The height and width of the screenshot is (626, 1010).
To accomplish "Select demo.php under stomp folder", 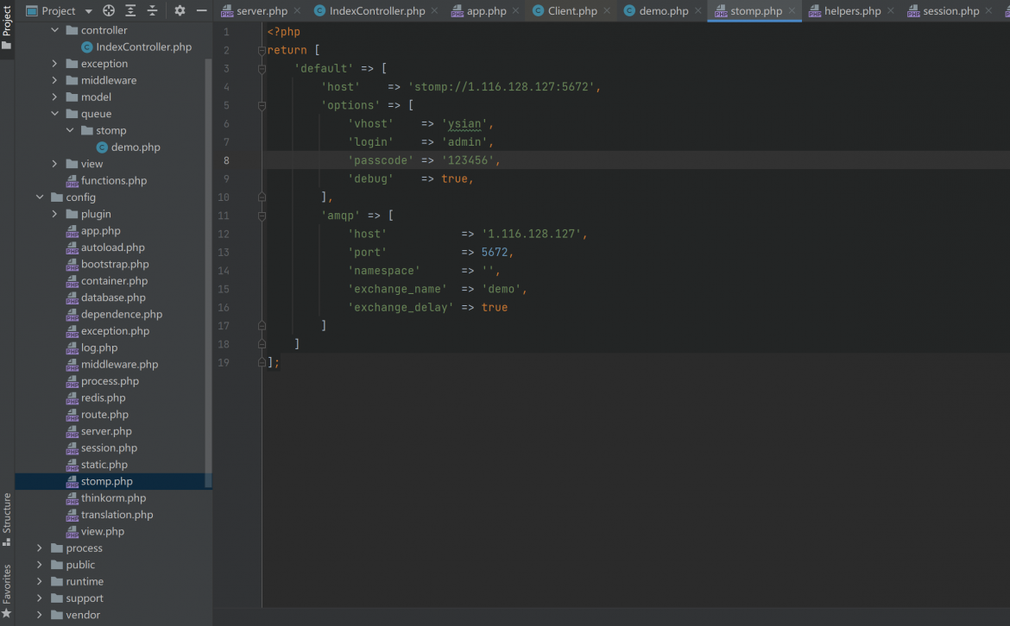I will pos(136,147).
